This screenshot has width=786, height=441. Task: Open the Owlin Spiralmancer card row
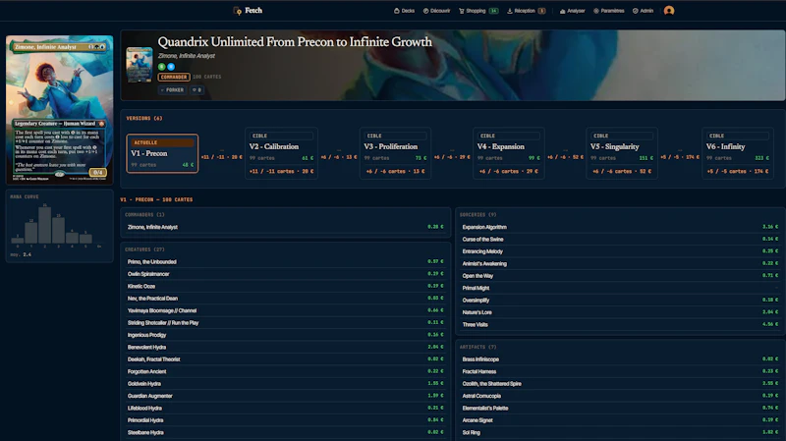(285, 274)
